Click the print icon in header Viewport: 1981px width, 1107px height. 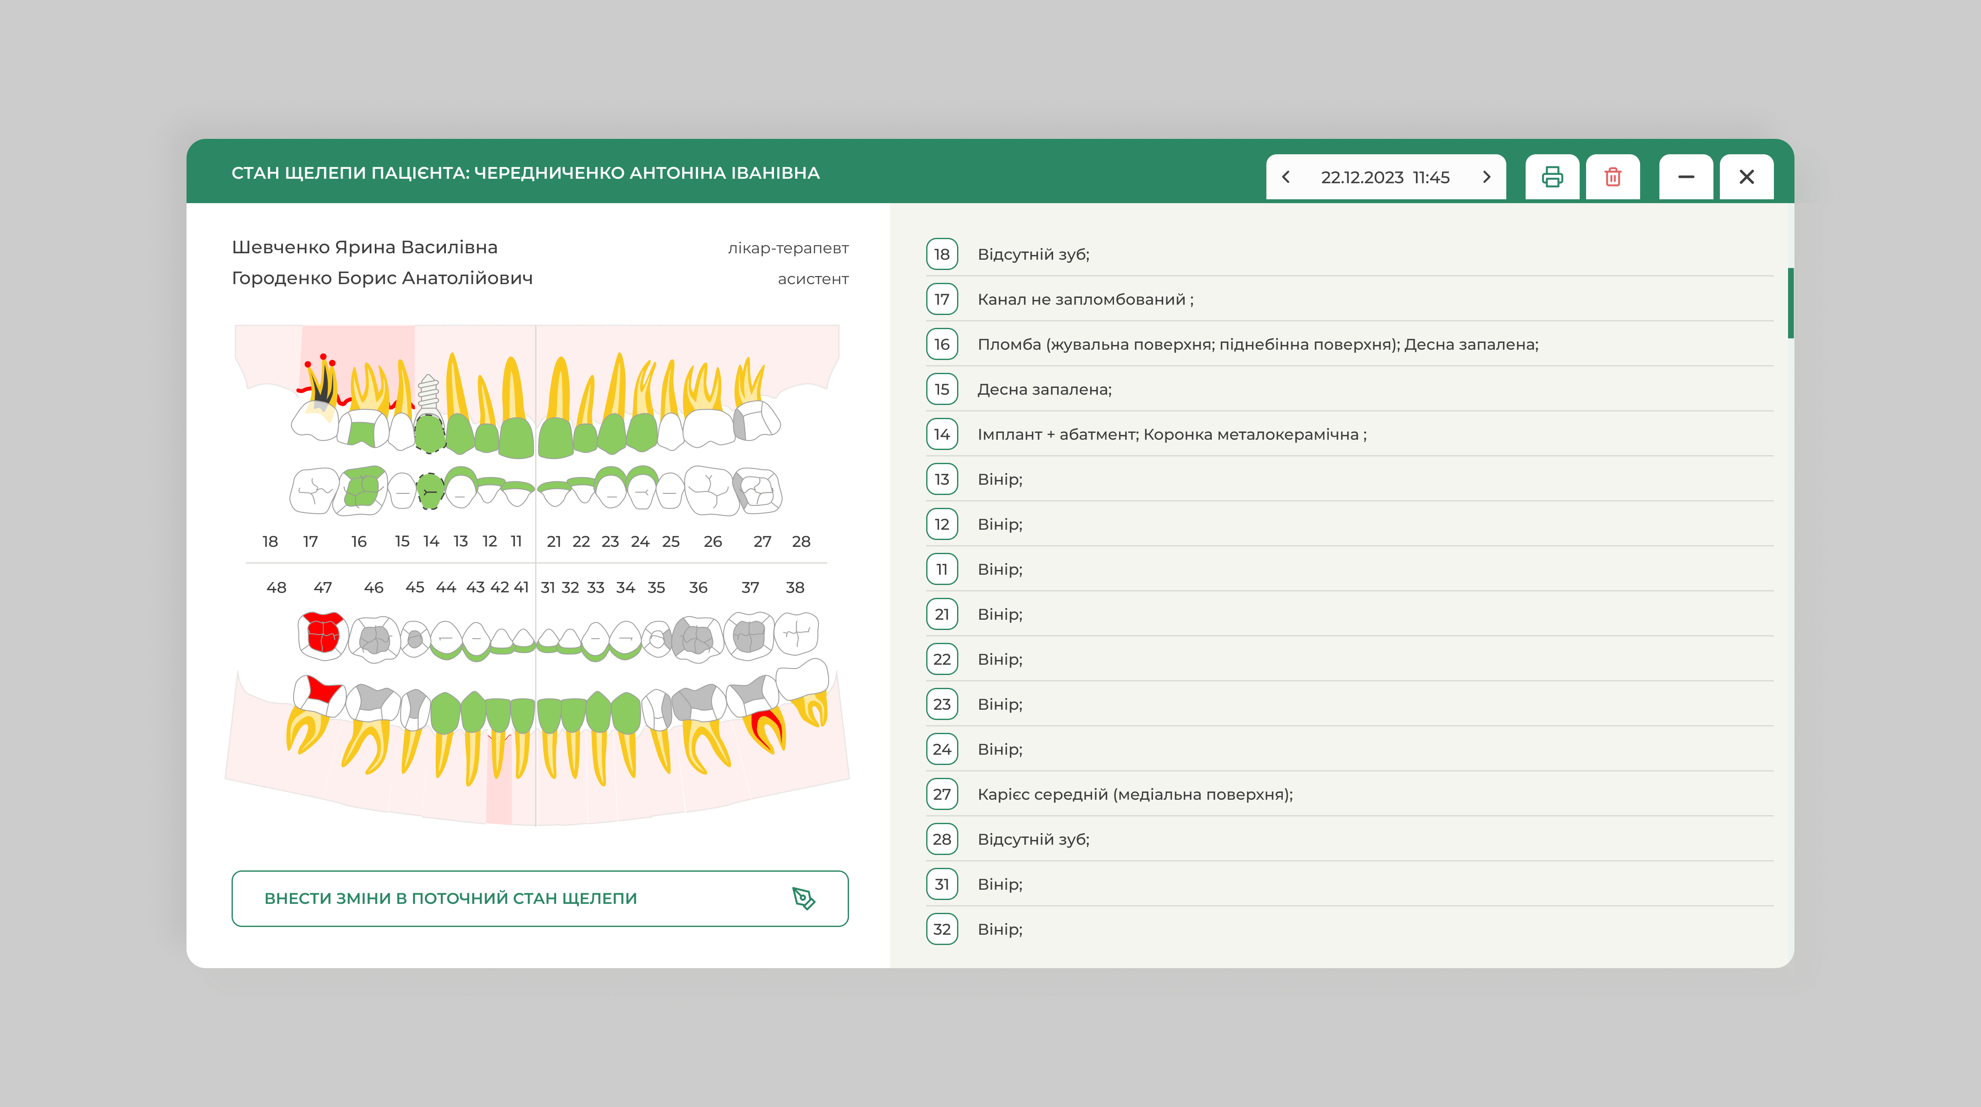[1552, 177]
